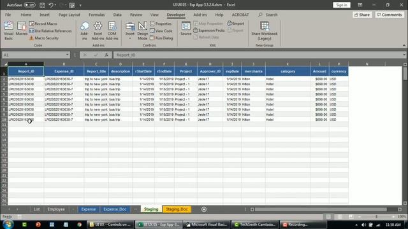
Task: Open COM Add-ins dialog
Action: 112,31
